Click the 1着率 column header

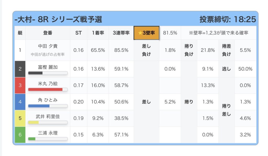[x=98, y=33]
